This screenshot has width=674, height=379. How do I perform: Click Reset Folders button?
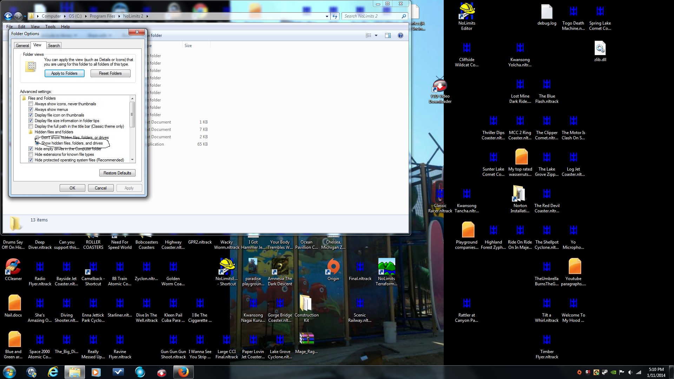pos(110,73)
